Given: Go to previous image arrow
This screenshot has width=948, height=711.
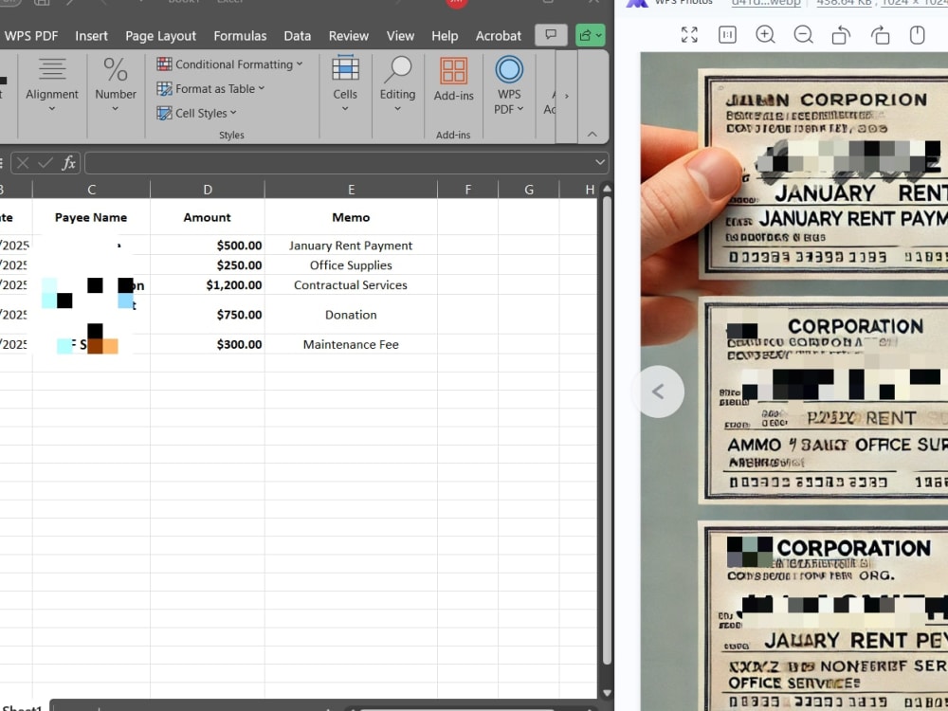Looking at the screenshot, I should pyautogui.click(x=658, y=392).
